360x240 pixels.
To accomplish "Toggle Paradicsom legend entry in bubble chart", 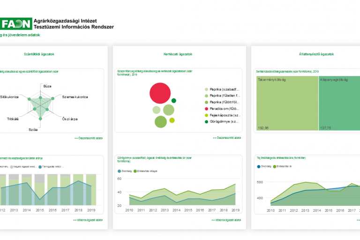I will click(x=222, y=108).
